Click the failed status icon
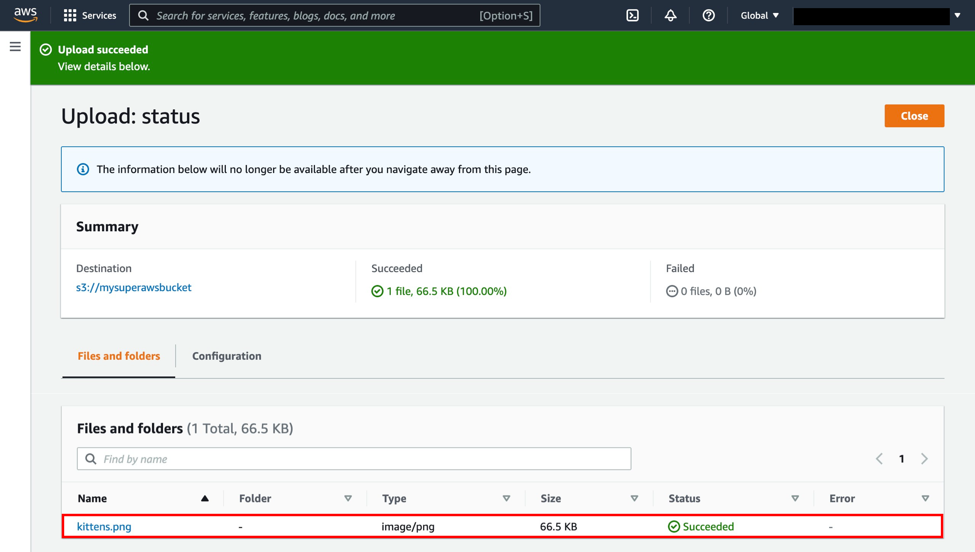The image size is (975, 552). (672, 291)
